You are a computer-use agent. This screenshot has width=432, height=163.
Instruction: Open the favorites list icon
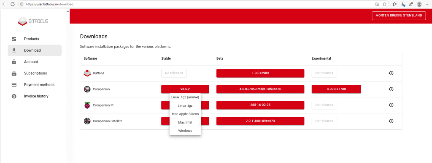pyautogui.click(x=394, y=4)
